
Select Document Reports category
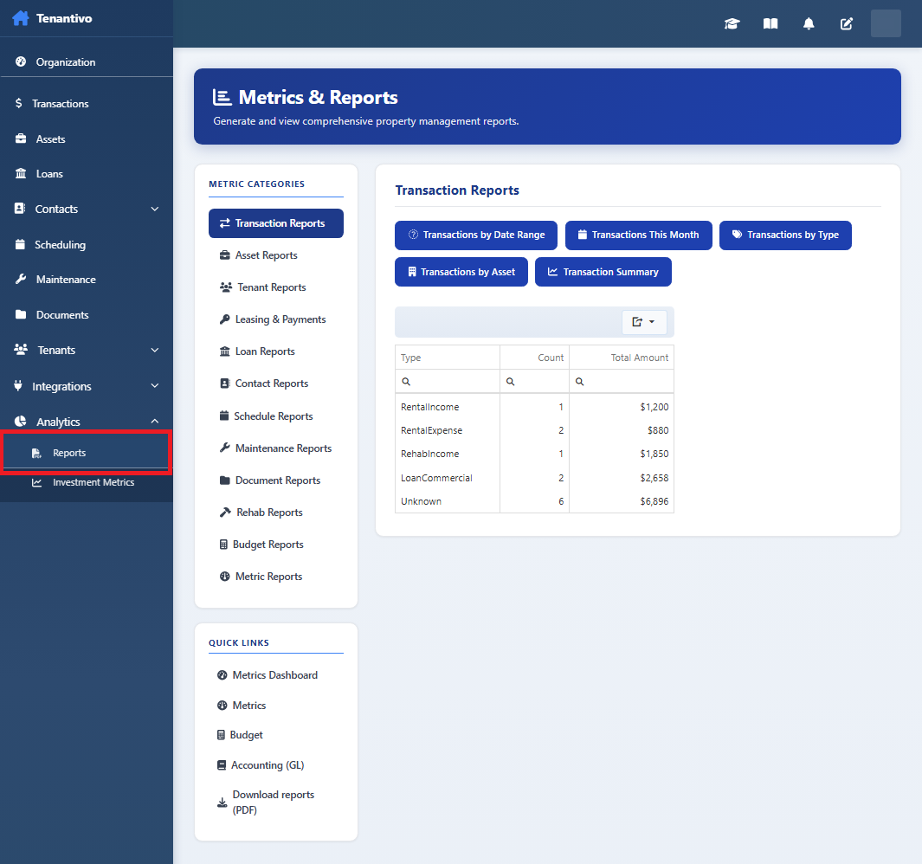click(x=276, y=480)
